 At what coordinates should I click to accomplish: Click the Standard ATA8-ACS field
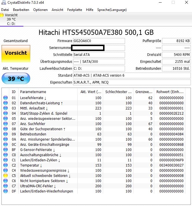coord(132,75)
